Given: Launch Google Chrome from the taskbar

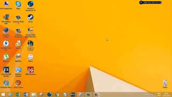Looking at the screenshot, I should (57, 95).
